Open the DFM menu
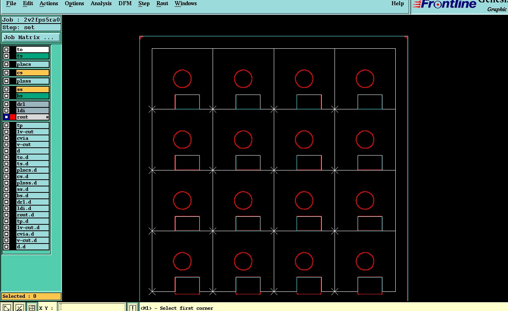The width and height of the screenshot is (508, 311). 125,4
